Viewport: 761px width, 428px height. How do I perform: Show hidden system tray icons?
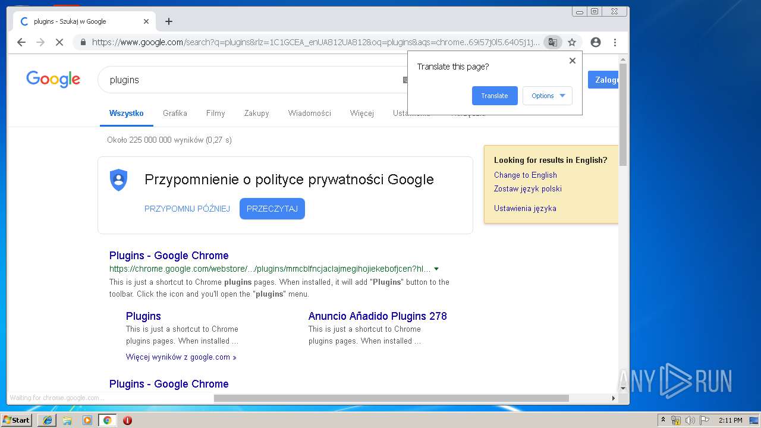click(663, 420)
